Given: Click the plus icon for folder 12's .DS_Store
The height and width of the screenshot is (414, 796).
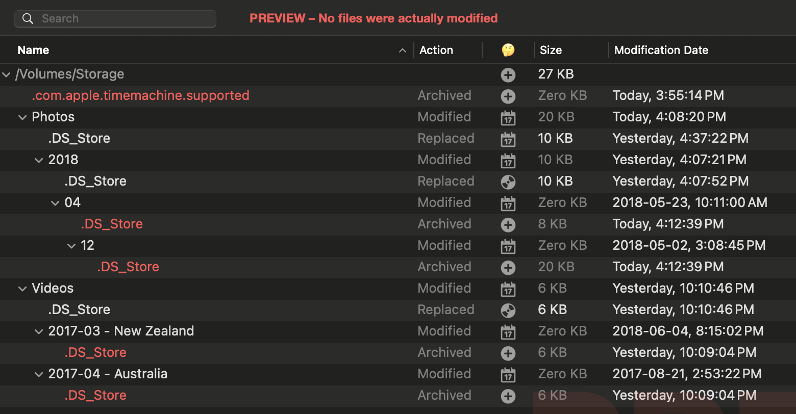Looking at the screenshot, I should pyautogui.click(x=508, y=267).
